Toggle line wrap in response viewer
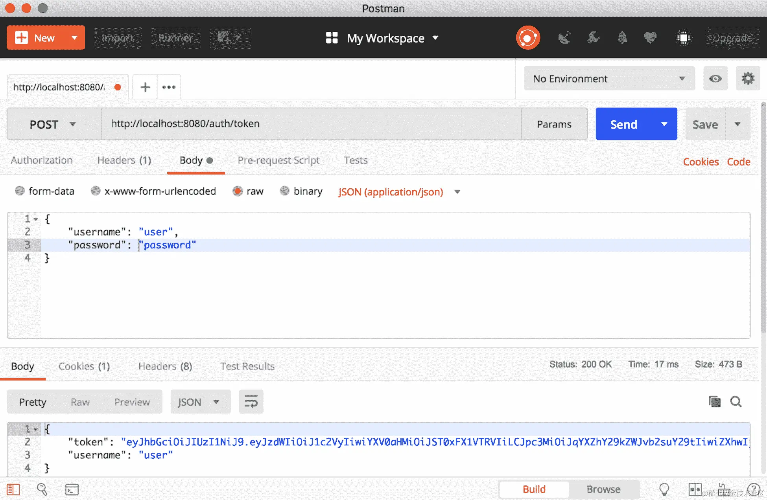Viewport: 767px width, 500px height. 251,402
